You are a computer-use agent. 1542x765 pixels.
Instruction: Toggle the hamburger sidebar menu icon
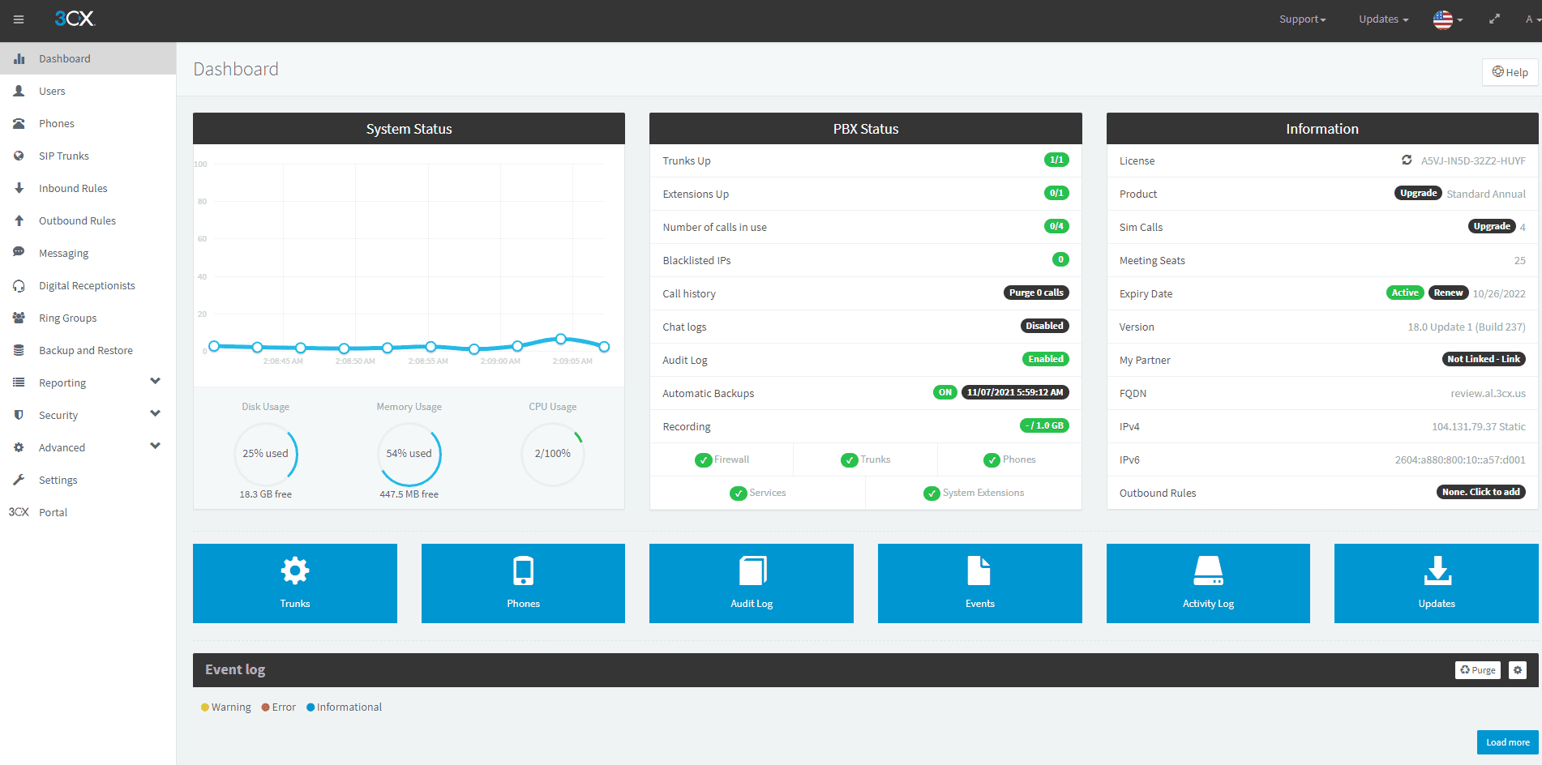(19, 19)
